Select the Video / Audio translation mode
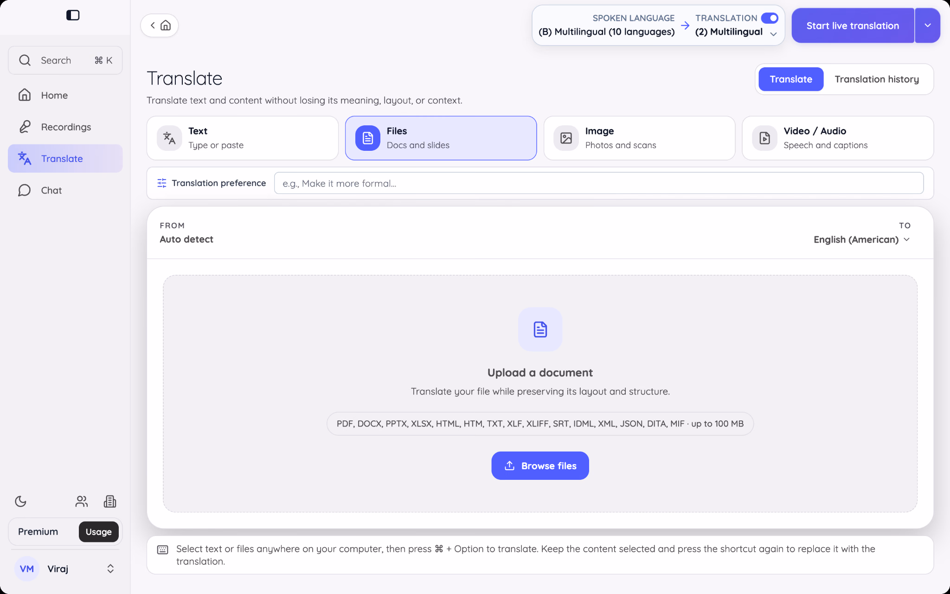The width and height of the screenshot is (950, 594). 838,138
